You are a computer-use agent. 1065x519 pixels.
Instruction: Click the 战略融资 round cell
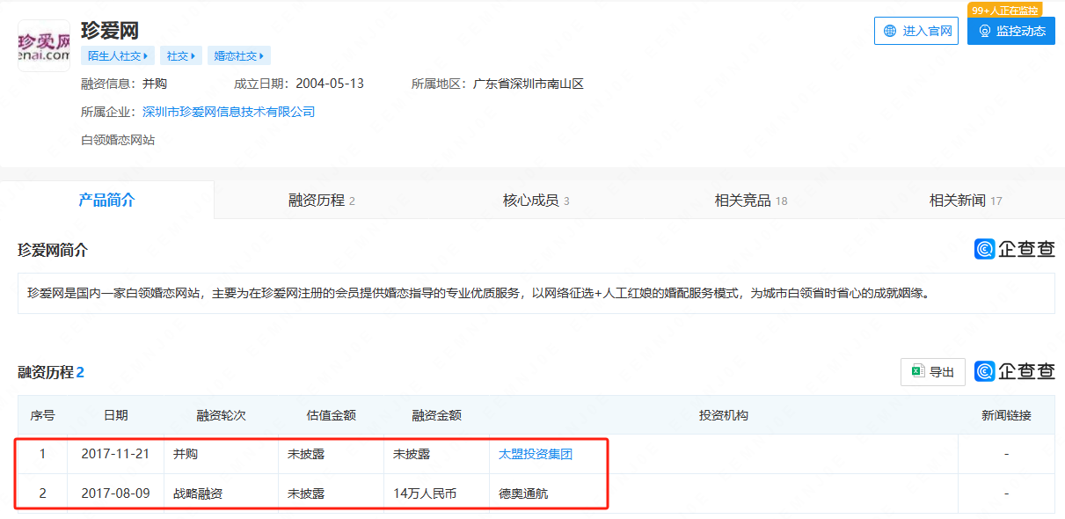point(221,493)
